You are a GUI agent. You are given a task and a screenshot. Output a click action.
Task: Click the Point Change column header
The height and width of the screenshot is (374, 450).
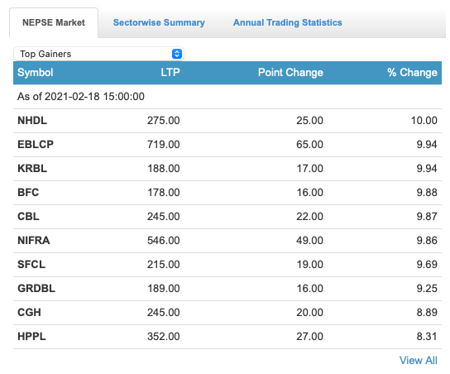[290, 72]
